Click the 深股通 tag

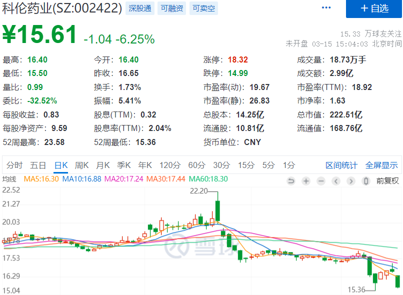[x=140, y=8]
